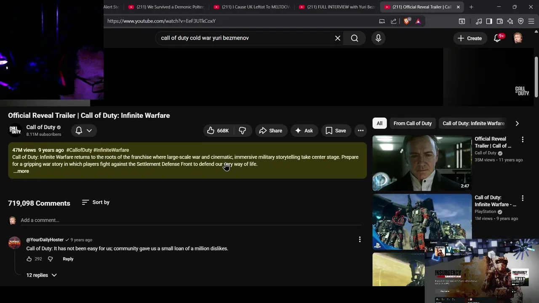Click the Brave Shields lion icon
Image resolution: width=539 pixels, height=303 pixels.
click(406, 21)
